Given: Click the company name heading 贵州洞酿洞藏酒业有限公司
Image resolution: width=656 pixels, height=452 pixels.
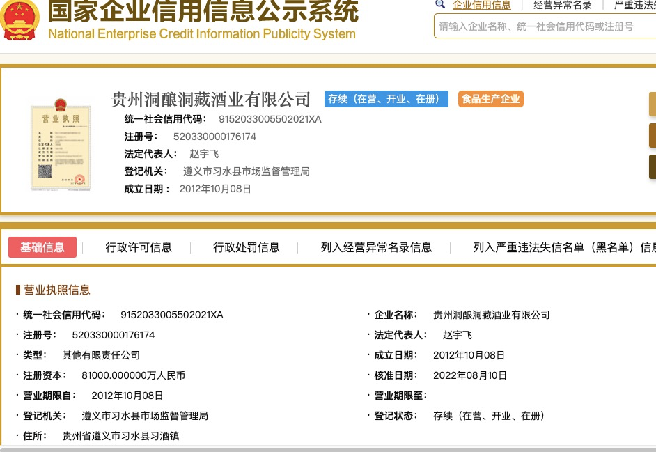Looking at the screenshot, I should (211, 99).
